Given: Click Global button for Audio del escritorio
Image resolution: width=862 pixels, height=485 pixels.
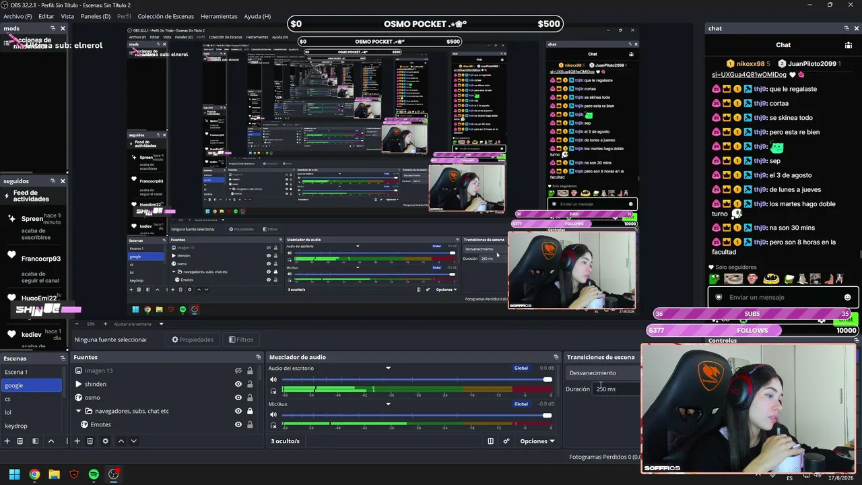Looking at the screenshot, I should point(521,368).
